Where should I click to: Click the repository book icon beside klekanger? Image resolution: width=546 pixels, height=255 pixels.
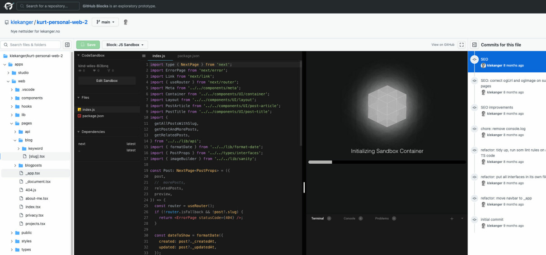tap(7, 22)
